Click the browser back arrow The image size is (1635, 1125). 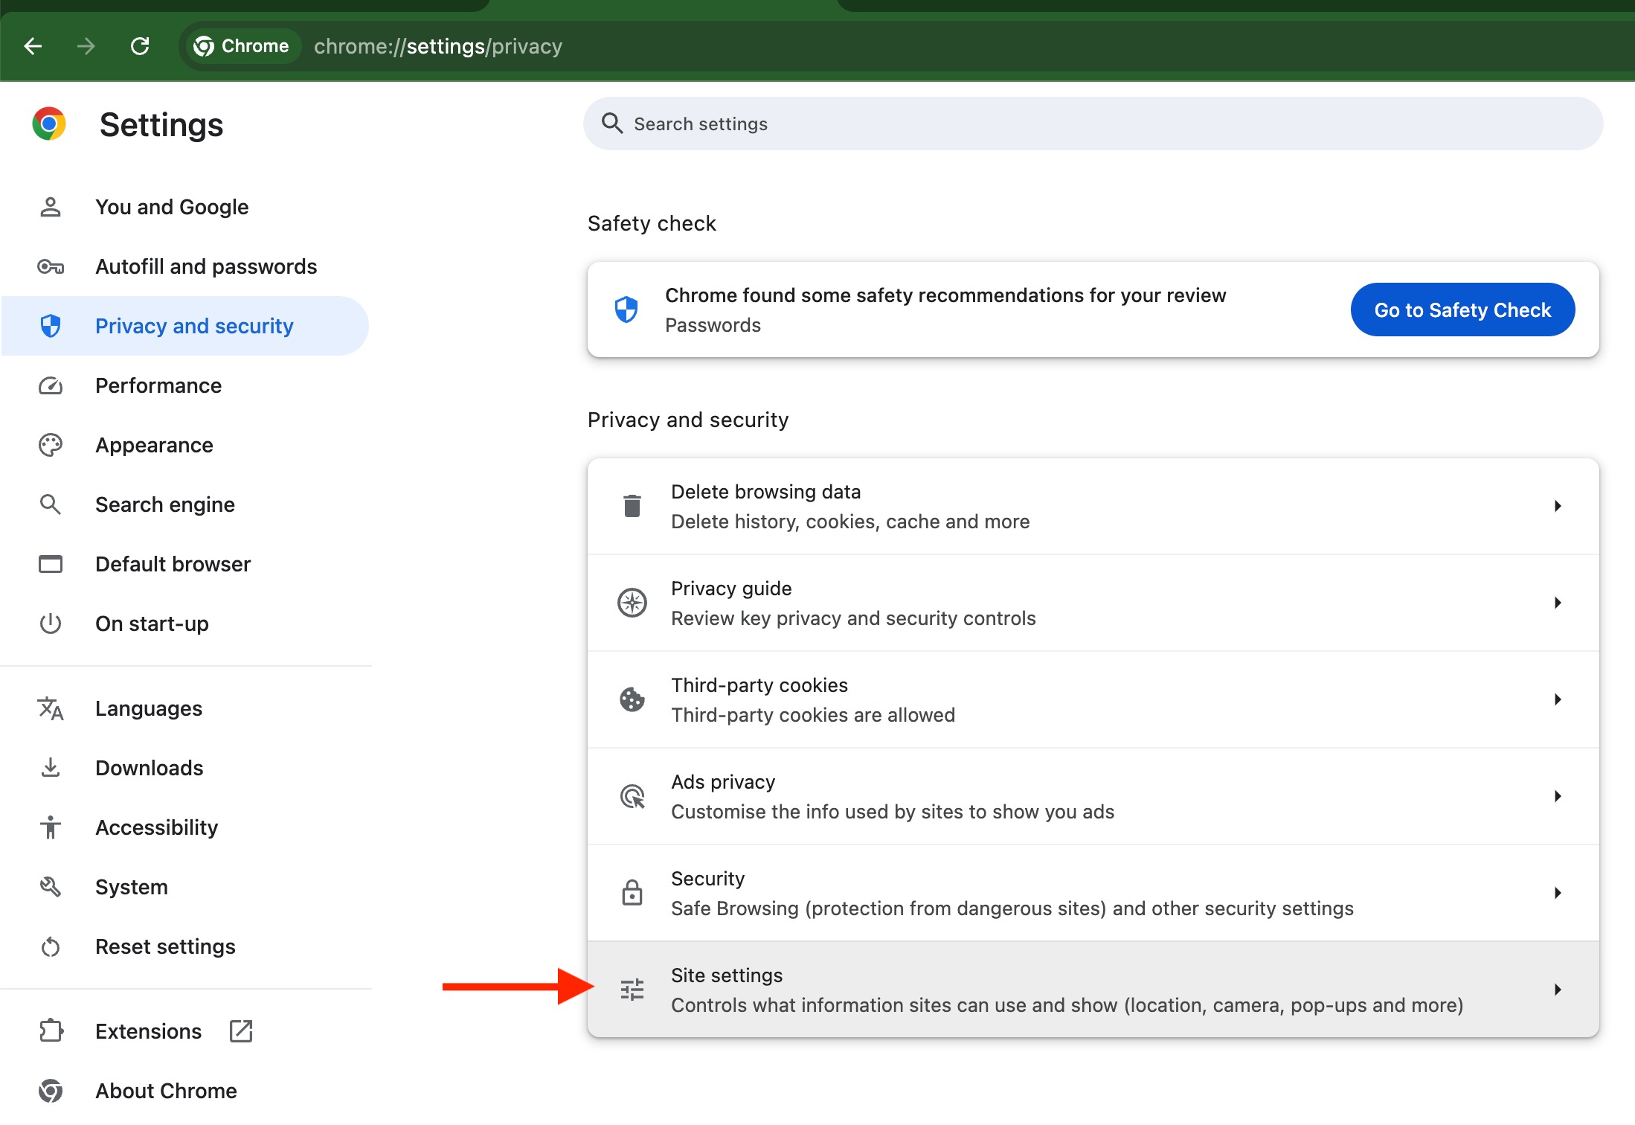click(x=33, y=46)
